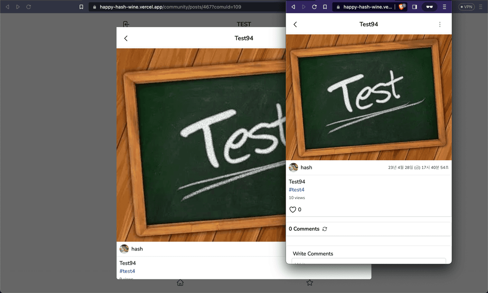Screen dimensions: 488x293
Task: Click the sunglasses private mode icon
Action: click(429, 7)
